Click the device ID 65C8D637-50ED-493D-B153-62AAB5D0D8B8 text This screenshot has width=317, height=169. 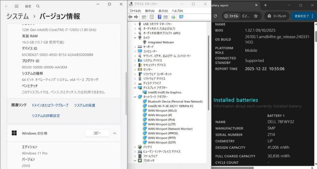(x=58, y=55)
